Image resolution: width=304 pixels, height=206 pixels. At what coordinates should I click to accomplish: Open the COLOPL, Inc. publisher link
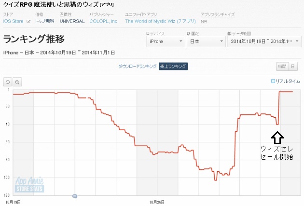(x=104, y=21)
